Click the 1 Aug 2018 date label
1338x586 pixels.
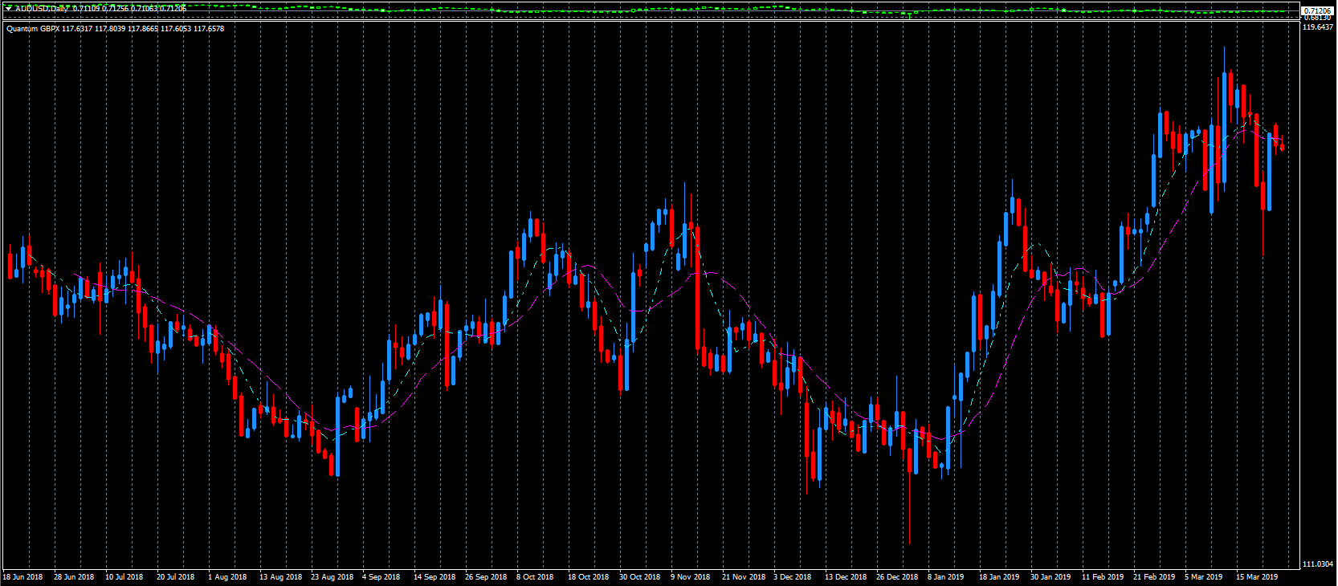[x=227, y=576]
